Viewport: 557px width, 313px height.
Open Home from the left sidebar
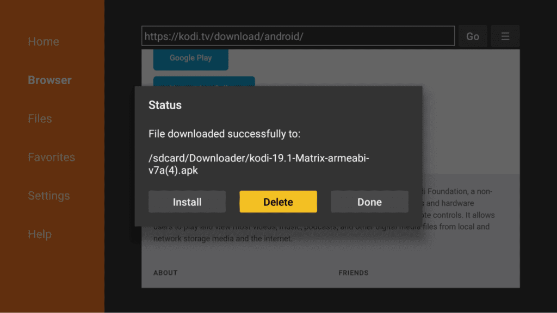44,41
